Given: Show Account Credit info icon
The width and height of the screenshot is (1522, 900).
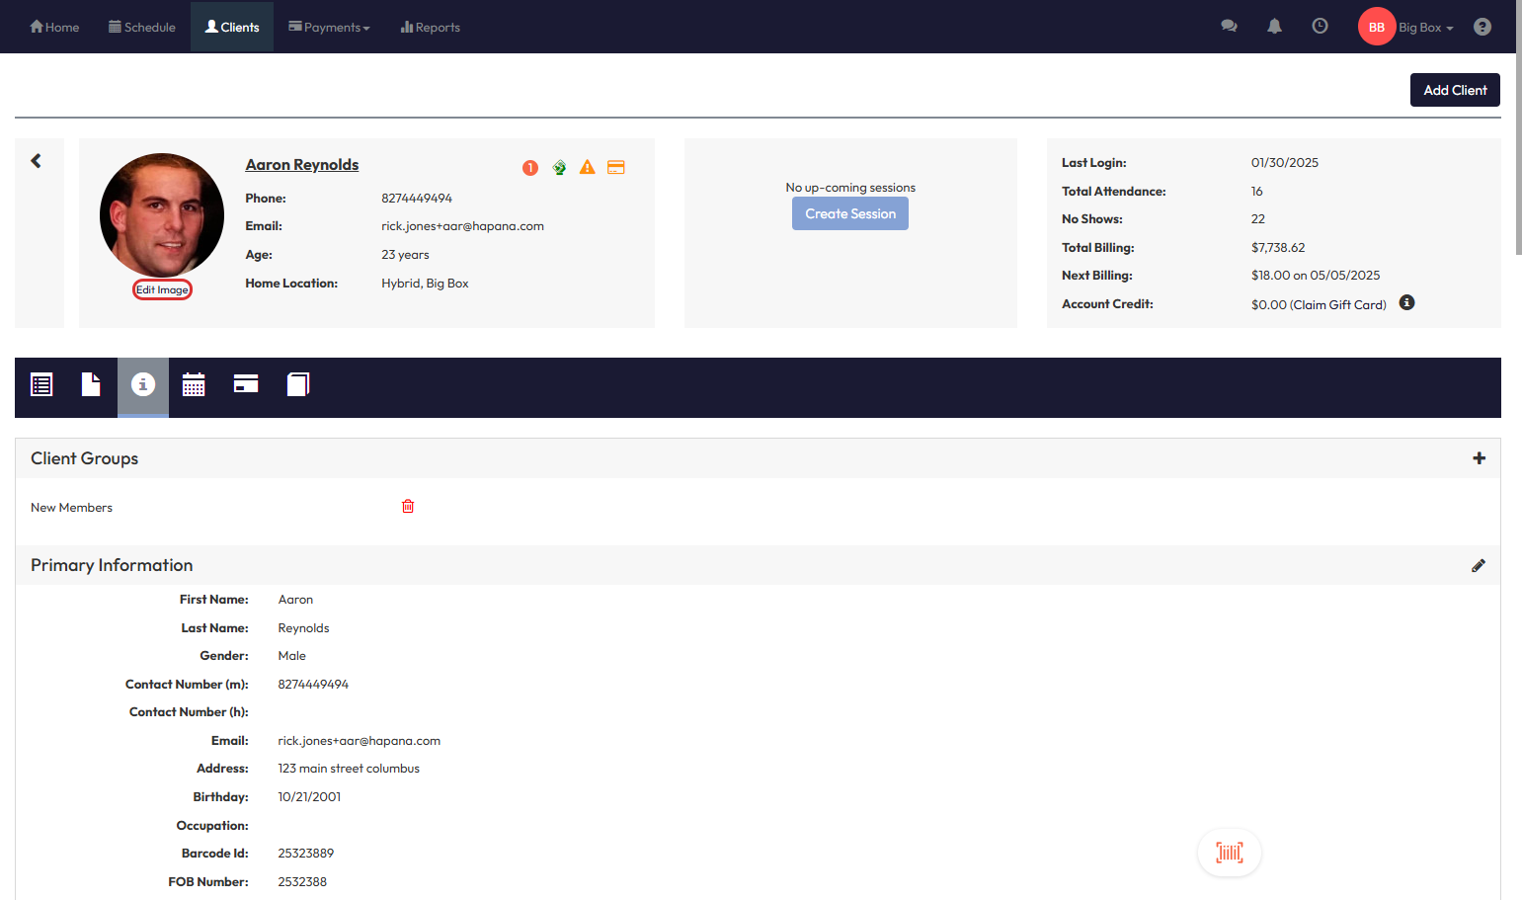Looking at the screenshot, I should click(x=1406, y=303).
